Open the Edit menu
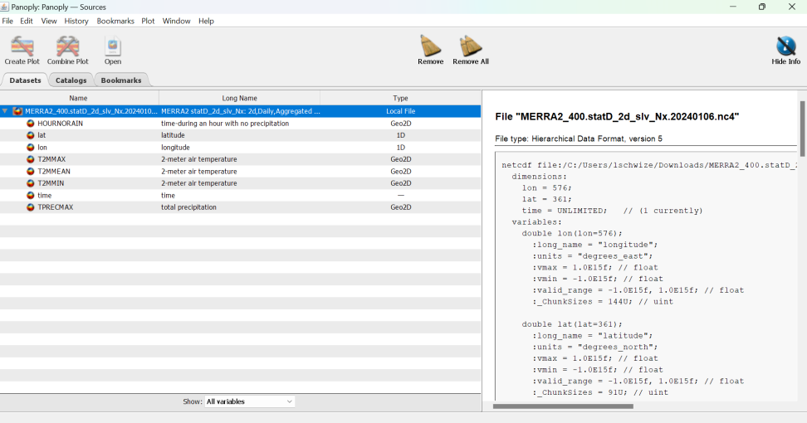This screenshot has width=807, height=423. point(27,21)
